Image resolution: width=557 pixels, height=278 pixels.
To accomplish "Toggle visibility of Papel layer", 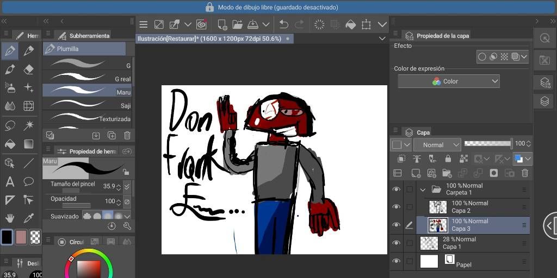I will [397, 261].
